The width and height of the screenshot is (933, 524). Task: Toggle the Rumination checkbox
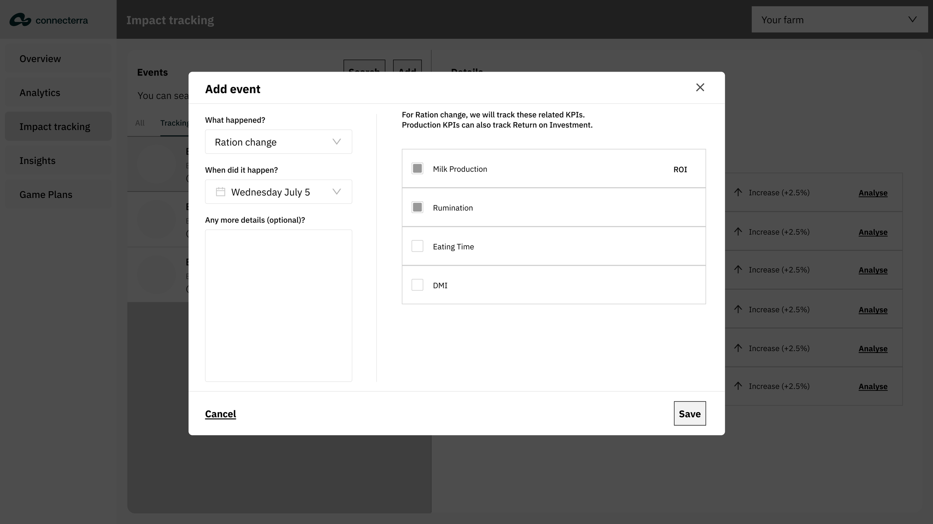click(417, 208)
